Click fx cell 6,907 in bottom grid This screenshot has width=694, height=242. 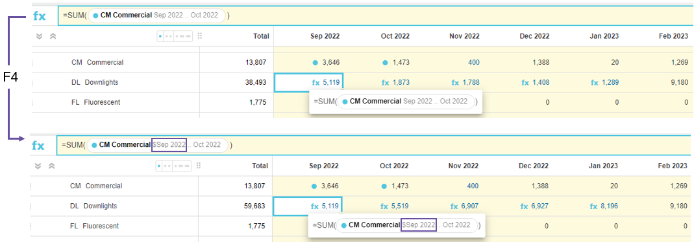464,206
